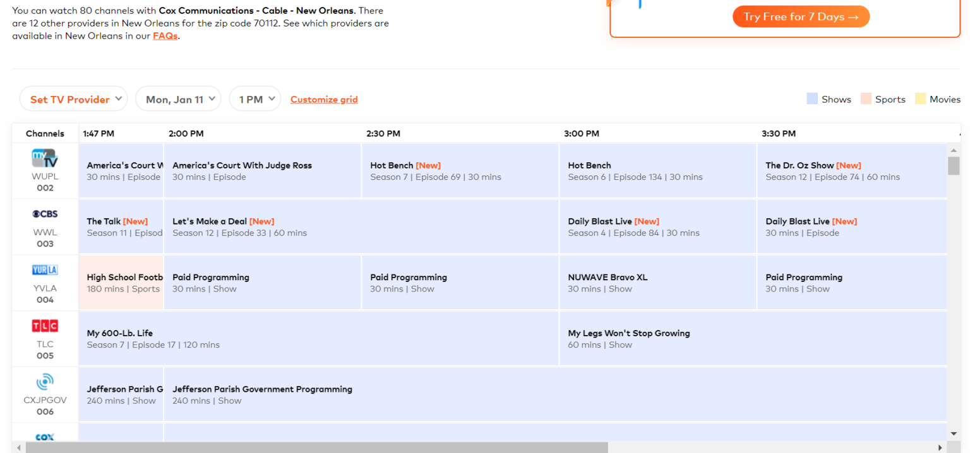This screenshot has width=970, height=453.
Task: Click the pink Sports legend swatch
Action: pos(866,99)
